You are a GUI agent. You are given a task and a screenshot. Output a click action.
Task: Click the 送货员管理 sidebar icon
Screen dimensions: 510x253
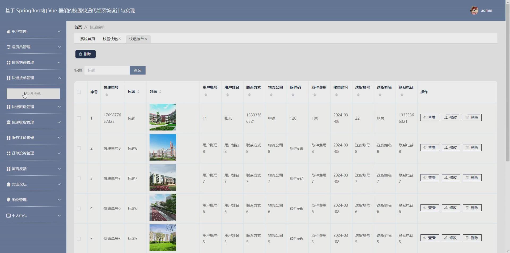[8, 47]
